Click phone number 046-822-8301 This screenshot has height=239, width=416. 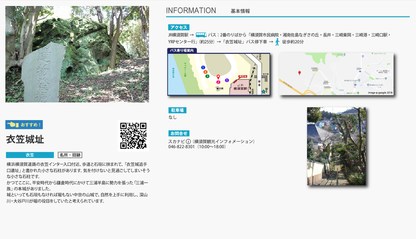[181, 147]
